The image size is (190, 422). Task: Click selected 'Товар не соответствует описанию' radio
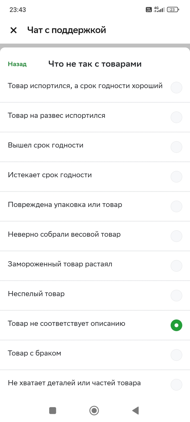point(176,325)
